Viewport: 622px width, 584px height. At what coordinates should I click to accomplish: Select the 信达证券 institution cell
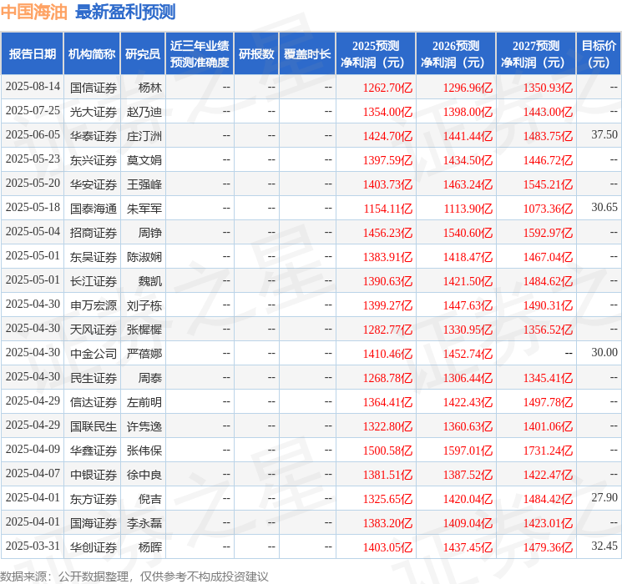pos(94,402)
